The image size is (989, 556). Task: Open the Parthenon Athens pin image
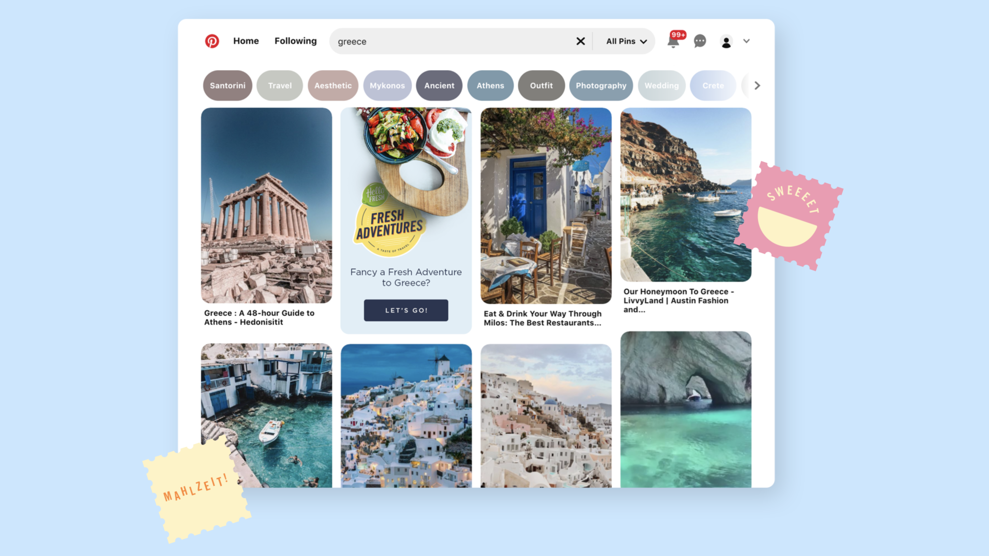267,205
